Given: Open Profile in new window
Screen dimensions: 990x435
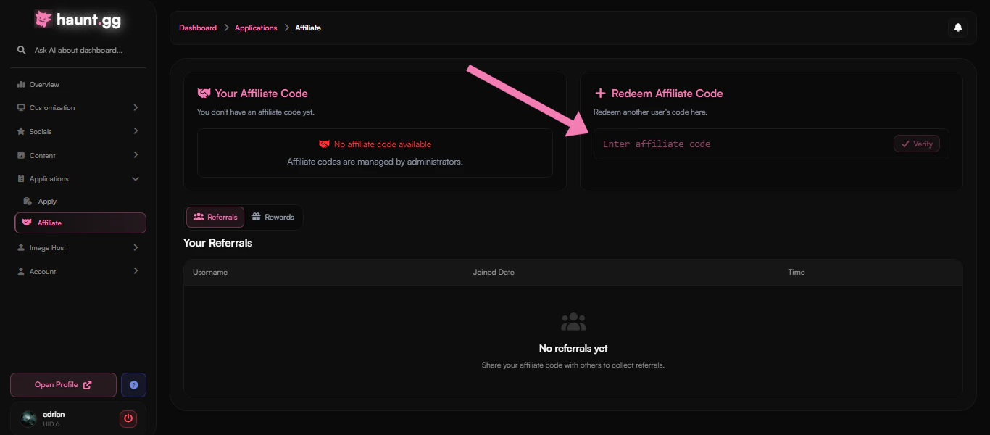Looking at the screenshot, I should [63, 385].
